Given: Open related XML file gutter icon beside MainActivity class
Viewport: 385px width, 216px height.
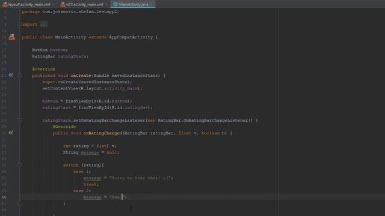Looking at the screenshot, I should point(12,37).
